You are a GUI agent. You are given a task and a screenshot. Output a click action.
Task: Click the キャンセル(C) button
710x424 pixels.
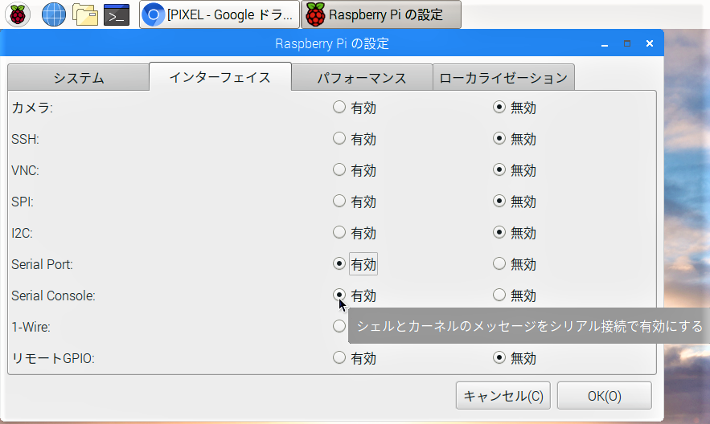(x=503, y=396)
